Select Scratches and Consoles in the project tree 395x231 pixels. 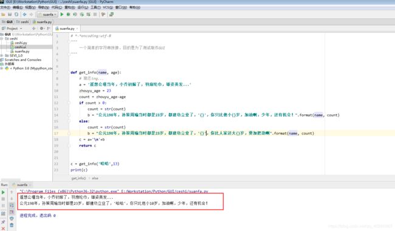tap(23, 60)
